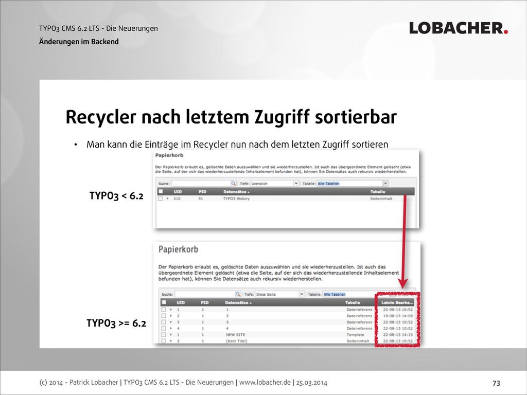Click the 'TYPO3 History' record name
This screenshot has height=395, width=527.
(x=236, y=199)
